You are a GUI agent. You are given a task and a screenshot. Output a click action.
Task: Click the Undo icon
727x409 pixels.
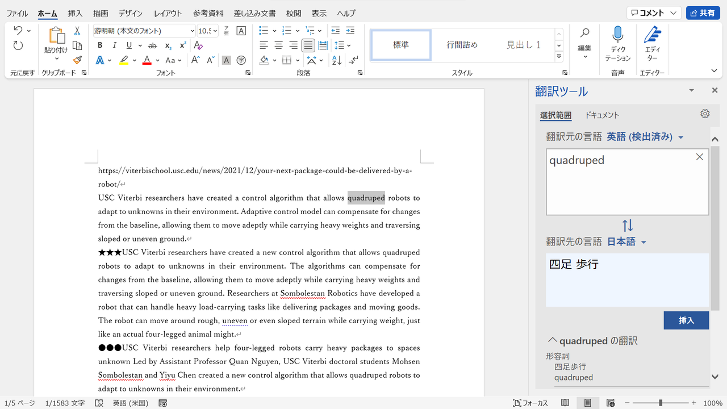pos(18,31)
